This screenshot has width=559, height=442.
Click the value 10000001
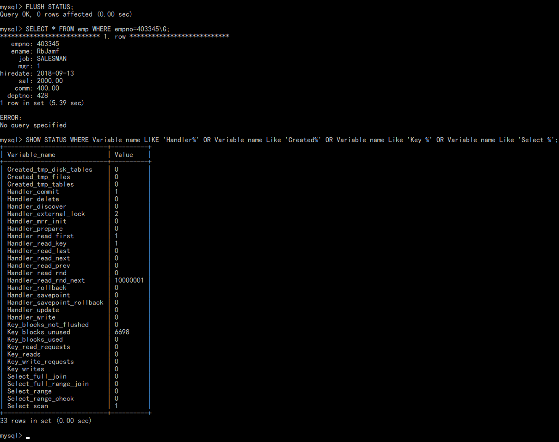click(129, 280)
